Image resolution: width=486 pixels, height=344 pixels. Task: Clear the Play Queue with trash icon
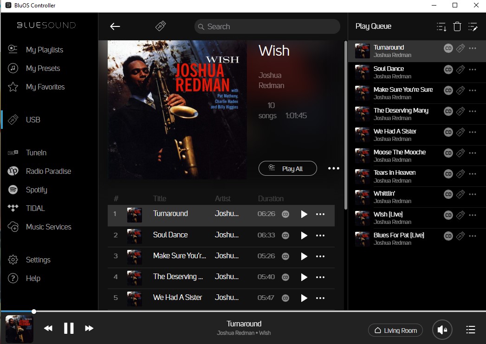(457, 26)
